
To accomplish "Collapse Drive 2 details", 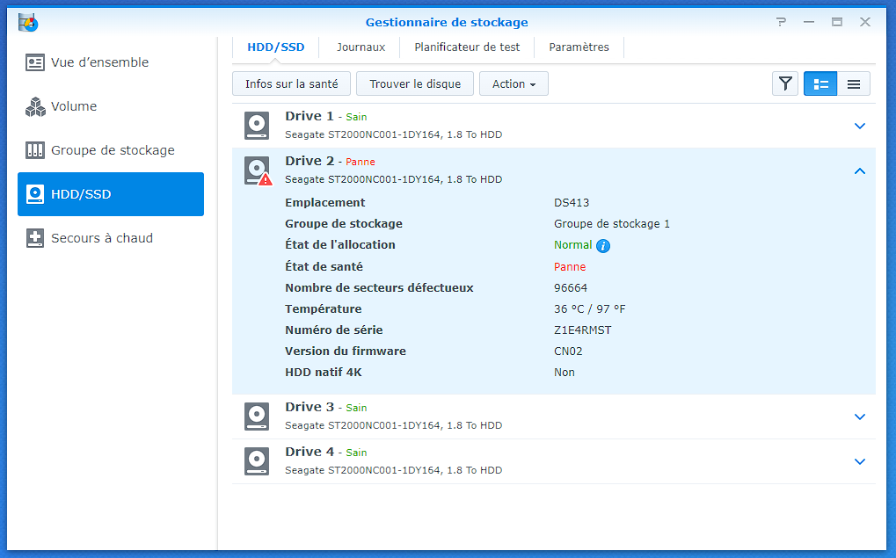I will tap(860, 170).
